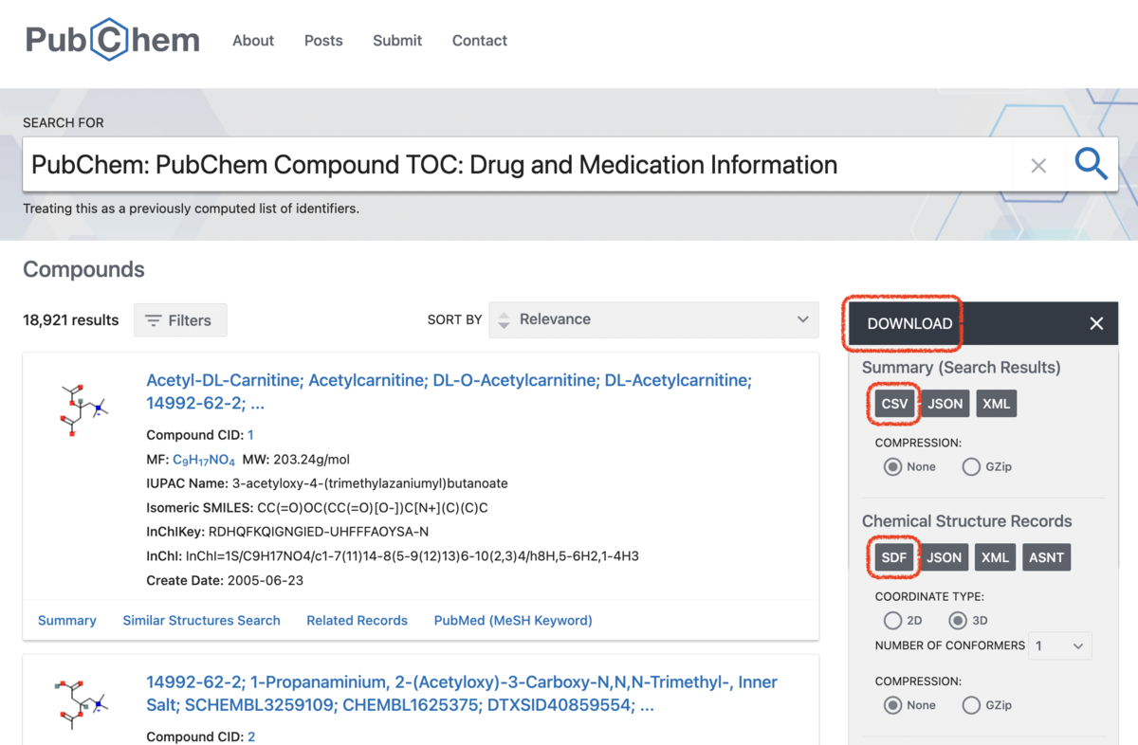Open Compound CID 1 link
Image resolution: width=1138 pixels, height=745 pixels.
coord(250,435)
